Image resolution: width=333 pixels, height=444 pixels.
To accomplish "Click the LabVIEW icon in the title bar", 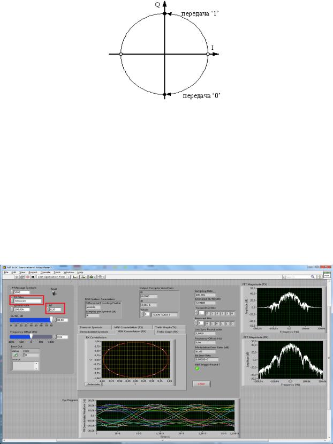I will pos(4,267).
